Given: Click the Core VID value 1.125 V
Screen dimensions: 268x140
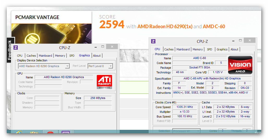Looking at the screenshot, I should point(218,72).
